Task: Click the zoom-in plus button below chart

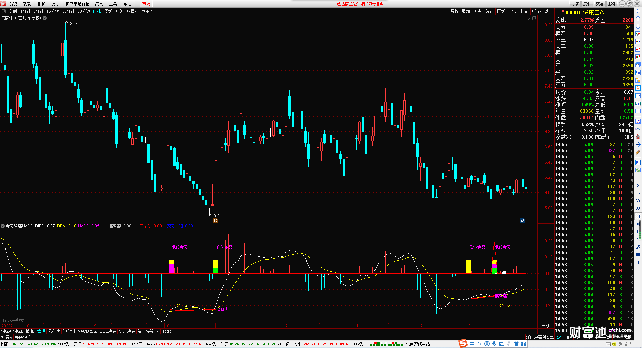Action: pyautogui.click(x=542, y=331)
